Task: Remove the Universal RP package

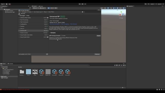Action: click(x=97, y=54)
